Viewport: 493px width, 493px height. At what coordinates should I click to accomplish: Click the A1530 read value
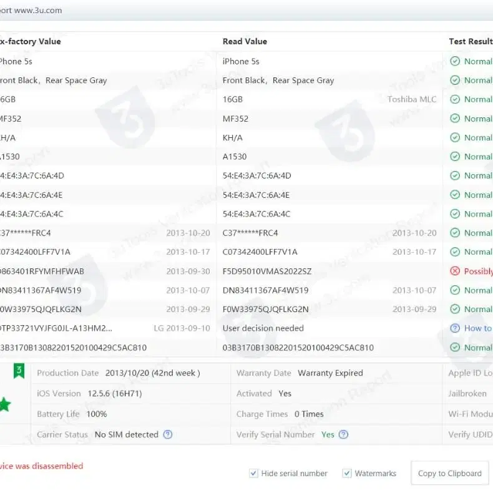pos(235,157)
